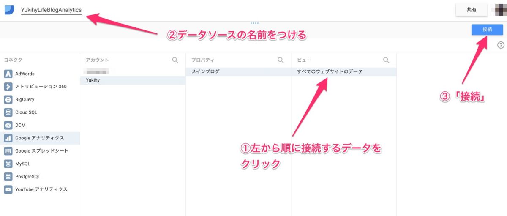The image size is (507, 216).
Task: Click the 共有 share button
Action: click(472, 10)
